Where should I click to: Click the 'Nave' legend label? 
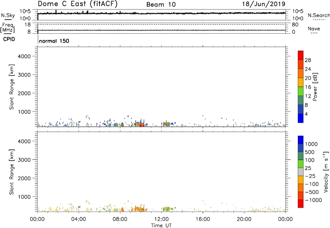pyautogui.click(x=314, y=28)
